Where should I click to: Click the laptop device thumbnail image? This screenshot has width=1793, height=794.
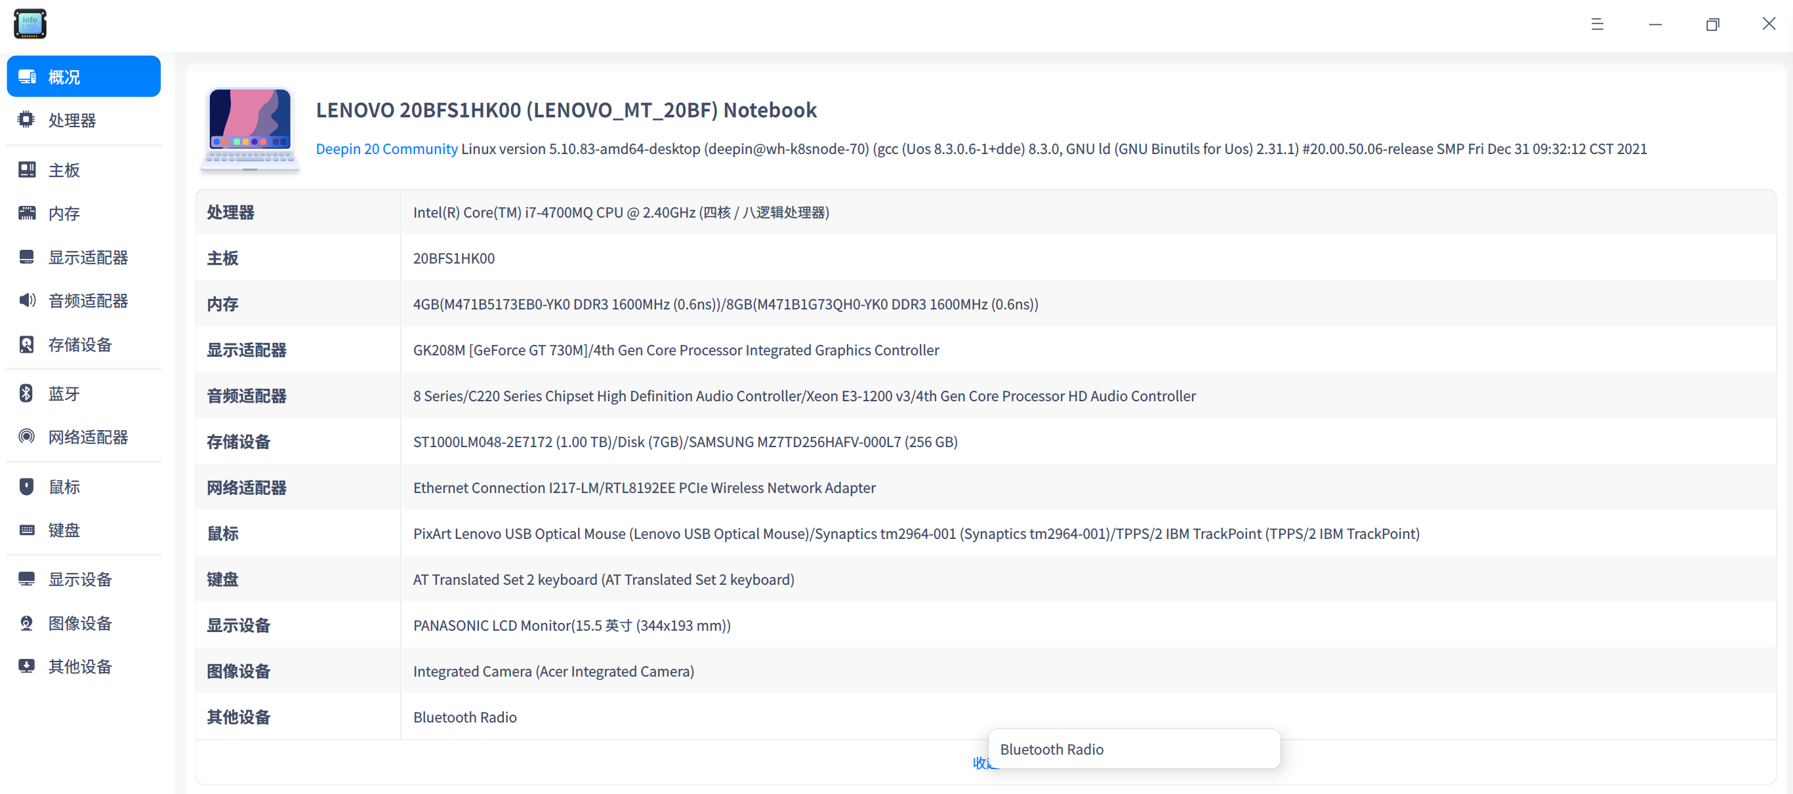(251, 129)
